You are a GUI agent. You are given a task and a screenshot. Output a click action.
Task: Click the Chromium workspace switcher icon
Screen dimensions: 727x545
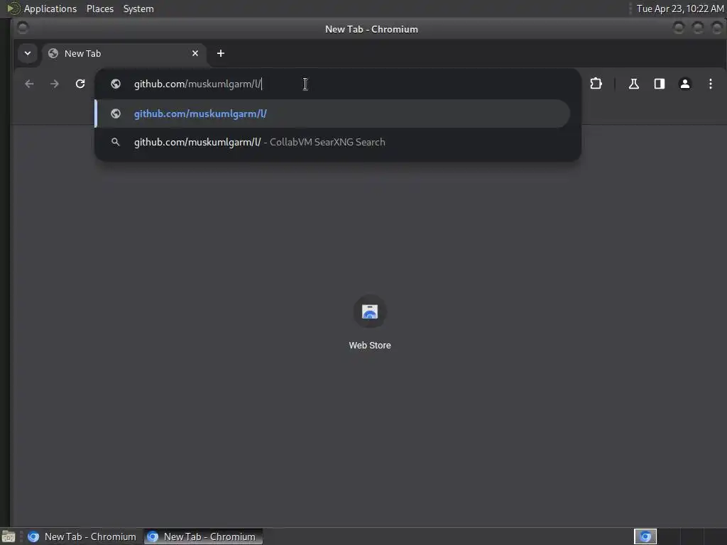pos(645,536)
